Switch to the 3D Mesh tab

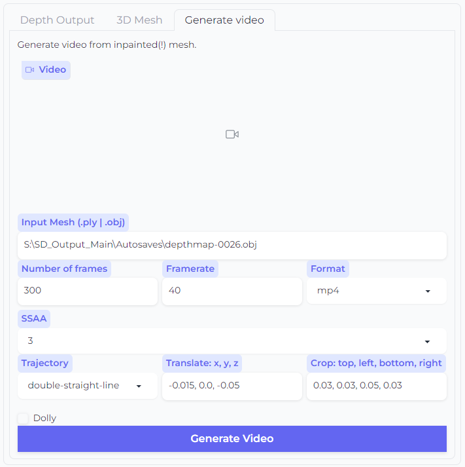pyautogui.click(x=139, y=20)
